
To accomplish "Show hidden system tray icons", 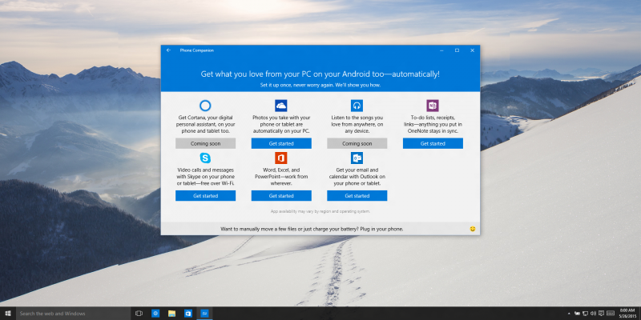I will (x=570, y=314).
